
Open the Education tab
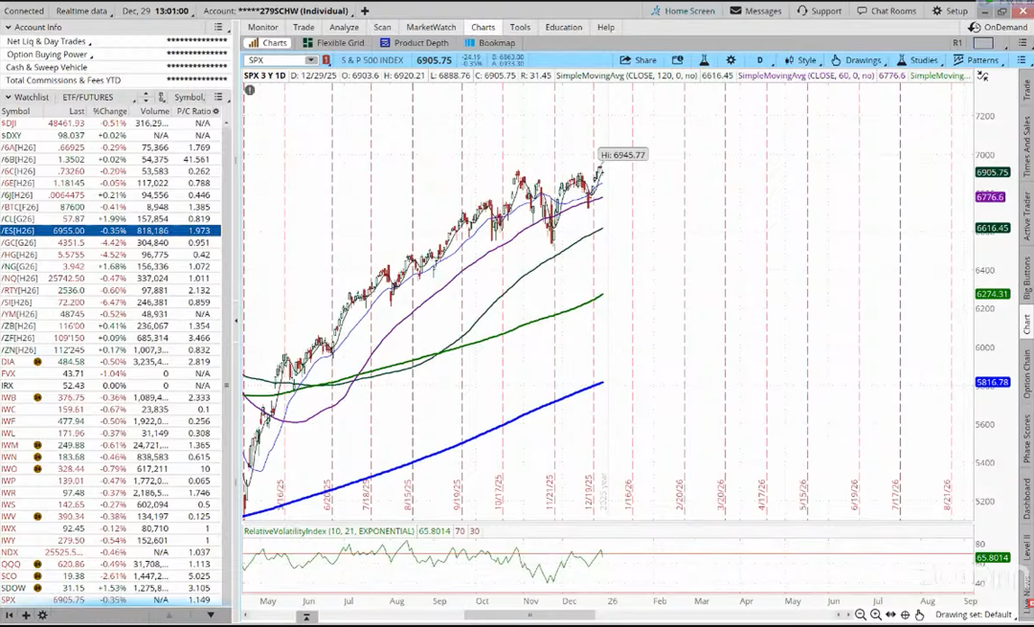(563, 27)
